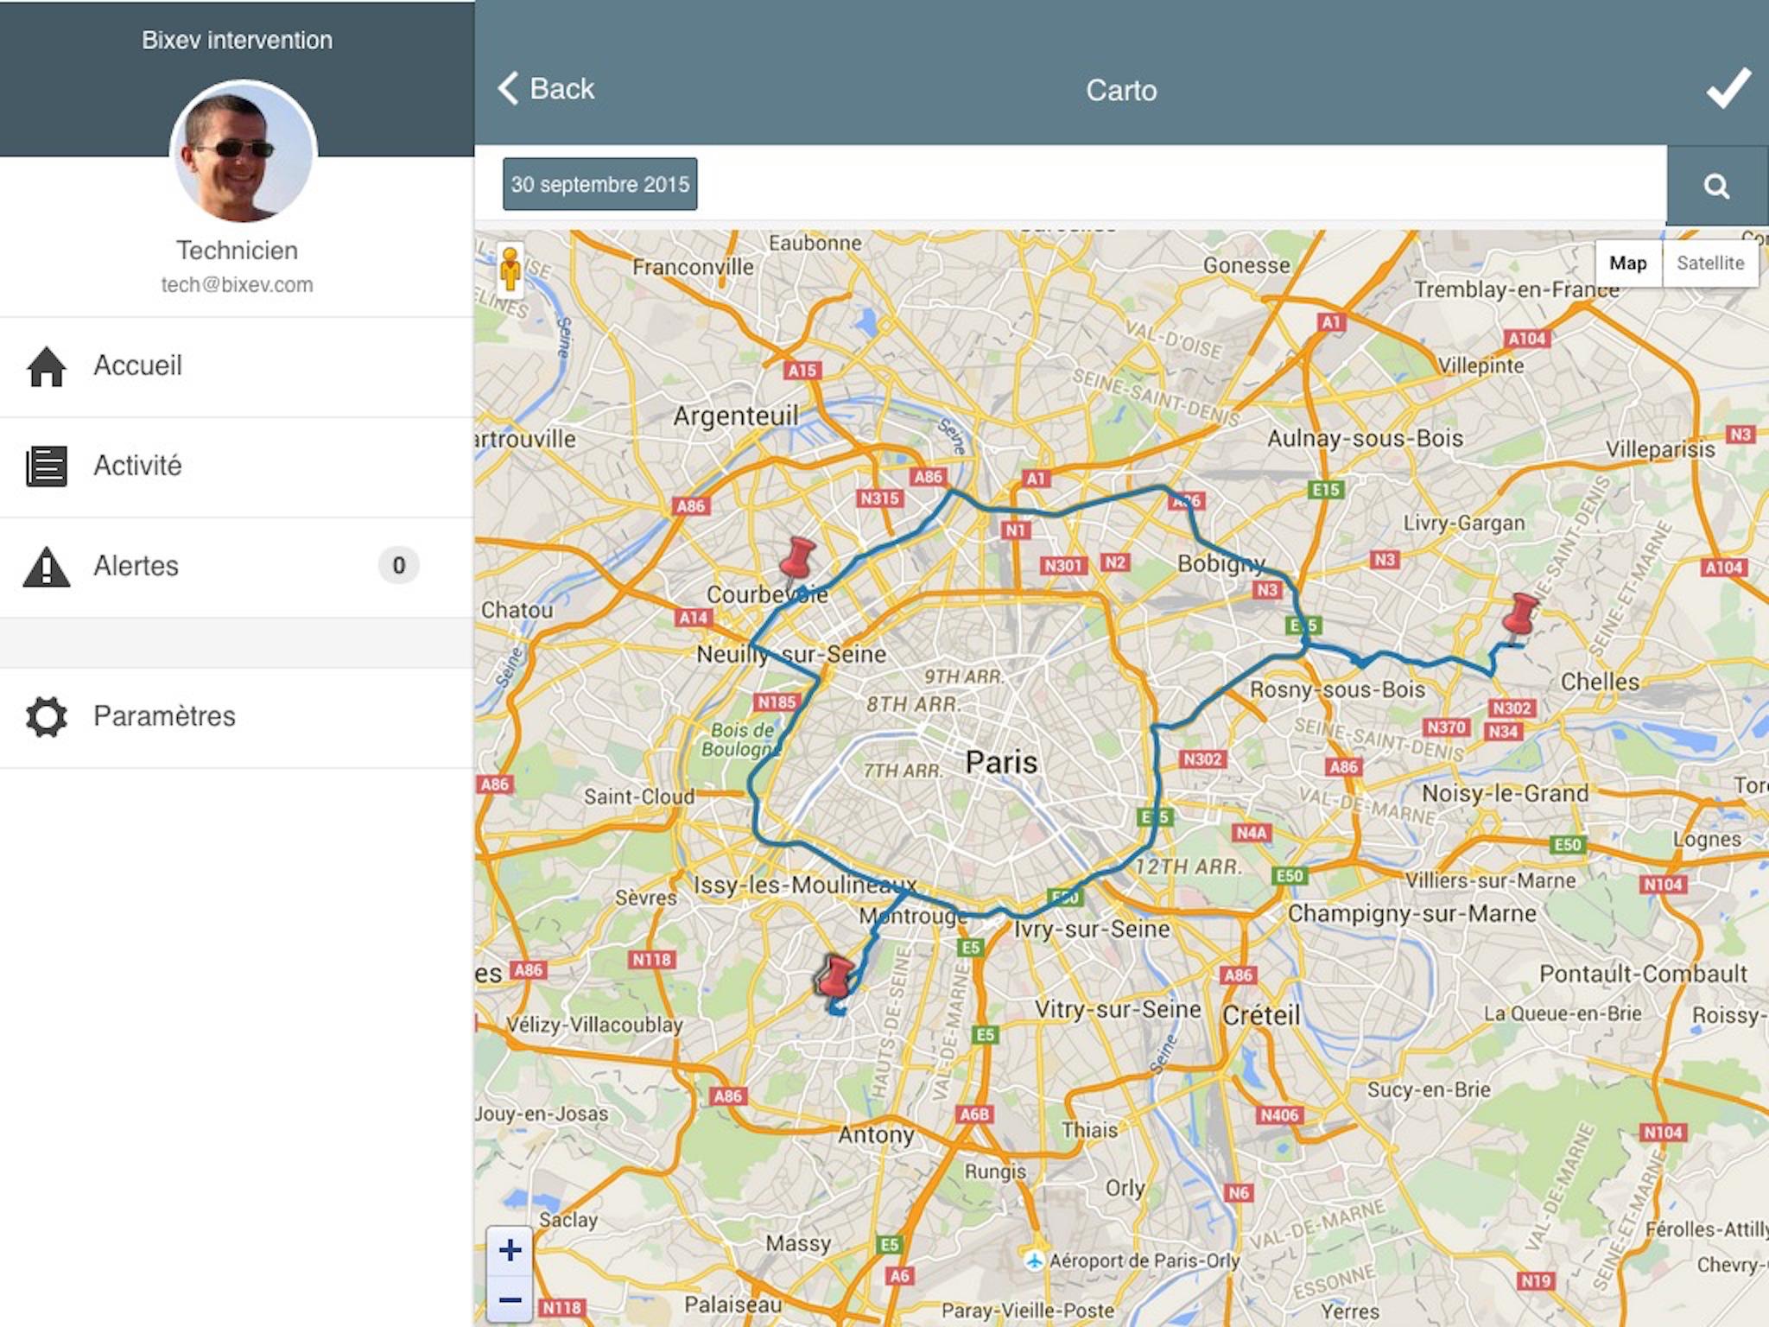Click the Massy label on the map
1769x1327 pixels.
(x=798, y=1244)
